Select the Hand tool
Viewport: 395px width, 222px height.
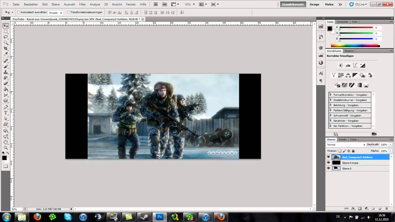click(6, 142)
